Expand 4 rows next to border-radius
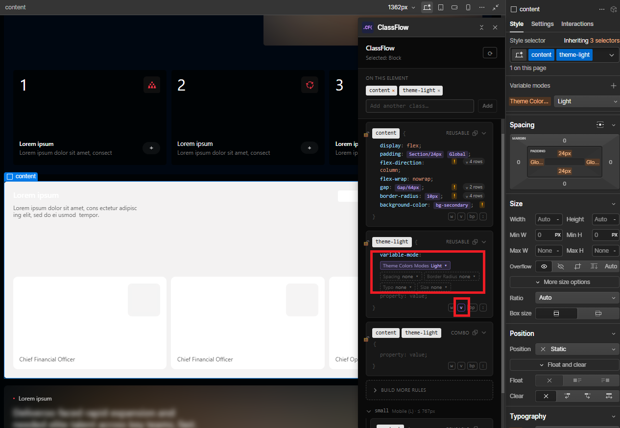The width and height of the screenshot is (620, 428). [x=473, y=196]
